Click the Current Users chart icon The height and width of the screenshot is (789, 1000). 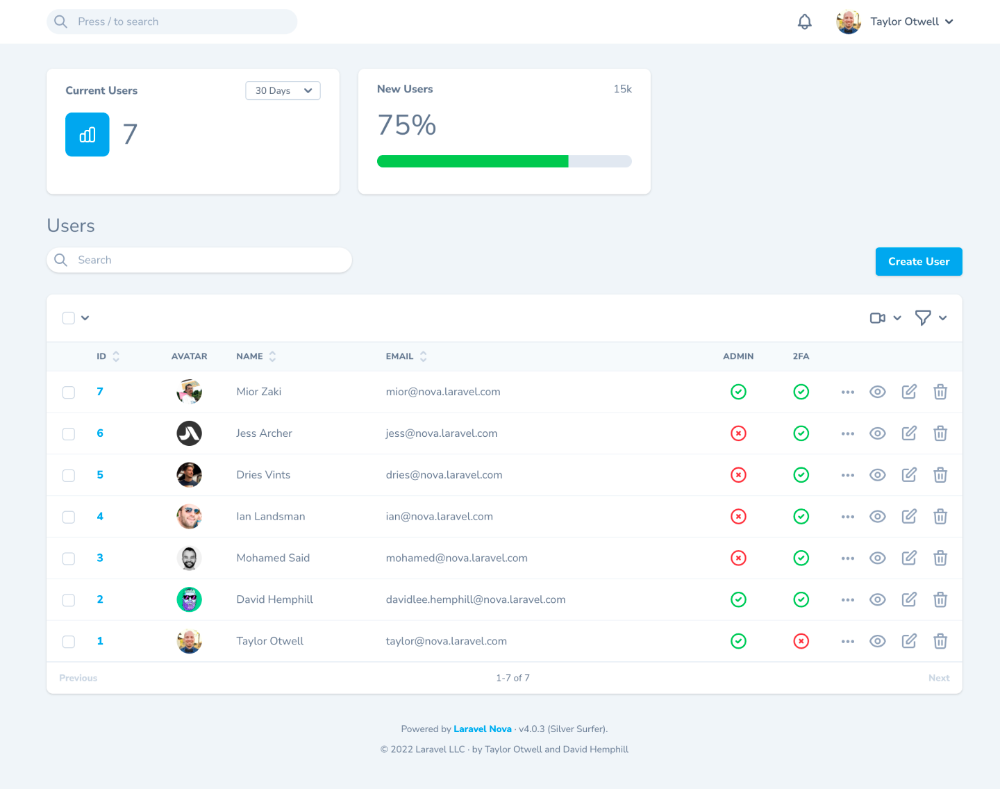(87, 135)
